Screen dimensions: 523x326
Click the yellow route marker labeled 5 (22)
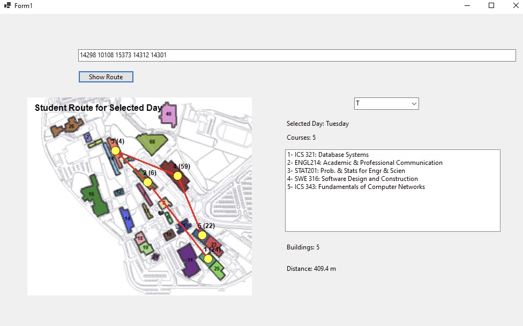(202, 236)
